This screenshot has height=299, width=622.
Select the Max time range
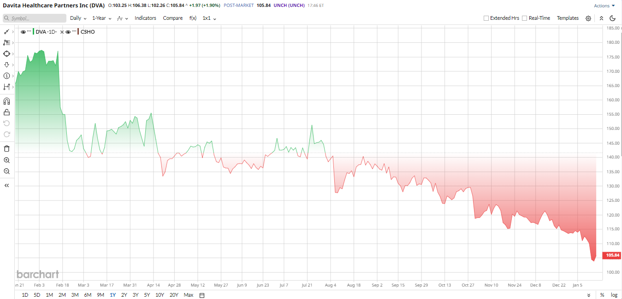(x=189, y=295)
